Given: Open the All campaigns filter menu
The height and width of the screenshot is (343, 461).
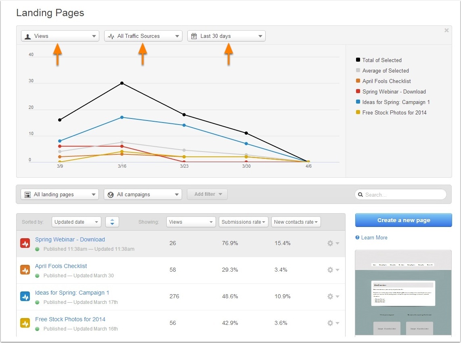Looking at the screenshot, I should (142, 194).
